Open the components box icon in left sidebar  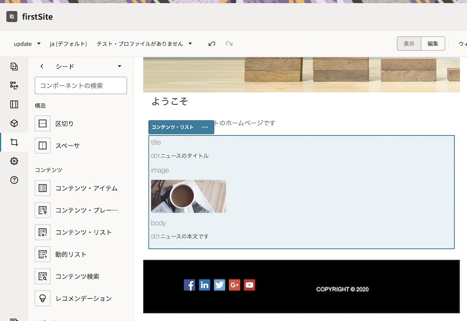coord(14,123)
